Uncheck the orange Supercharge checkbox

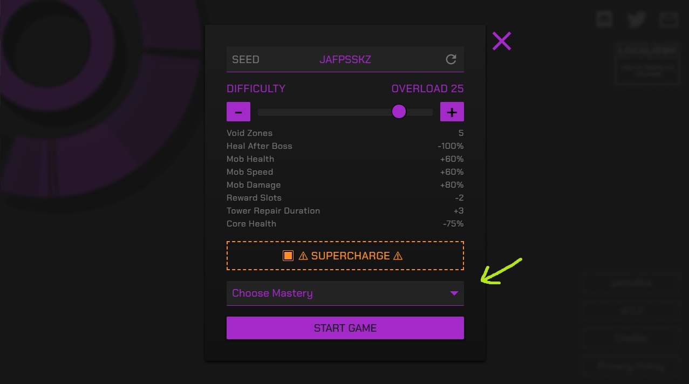tap(288, 256)
